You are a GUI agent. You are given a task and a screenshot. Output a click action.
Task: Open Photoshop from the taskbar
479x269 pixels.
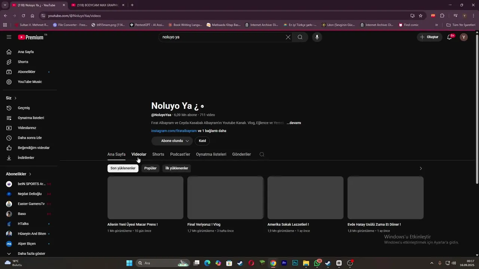click(295, 263)
